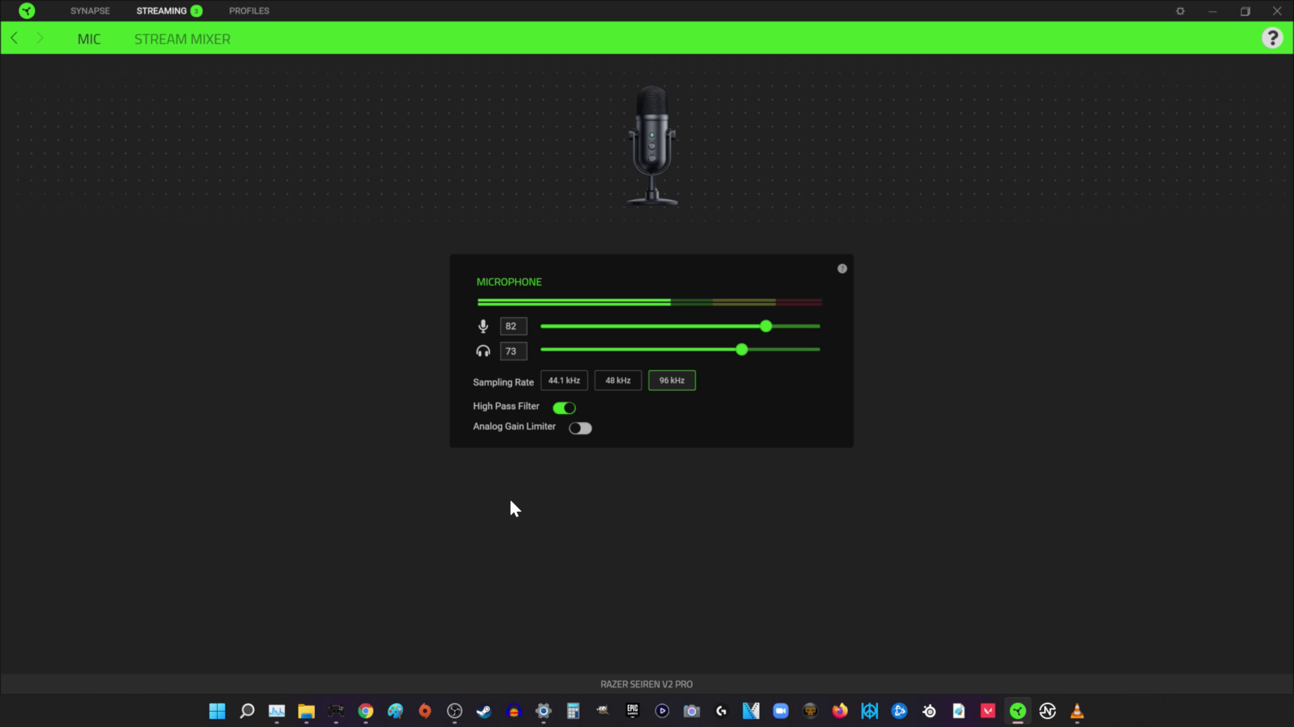Enable the Analog Gain Limiter toggle
The image size is (1294, 727).
point(580,428)
